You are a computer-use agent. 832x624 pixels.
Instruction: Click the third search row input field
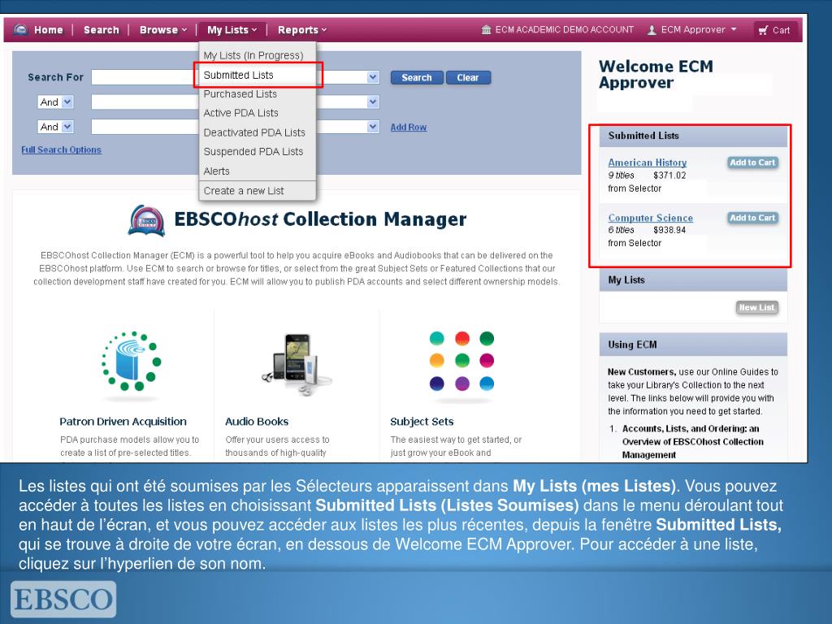click(145, 127)
